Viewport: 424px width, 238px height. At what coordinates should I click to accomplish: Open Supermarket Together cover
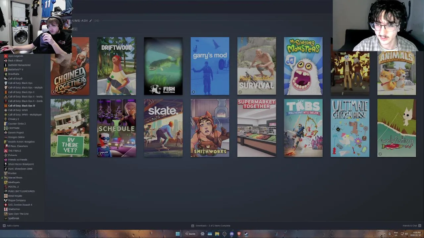point(257,128)
